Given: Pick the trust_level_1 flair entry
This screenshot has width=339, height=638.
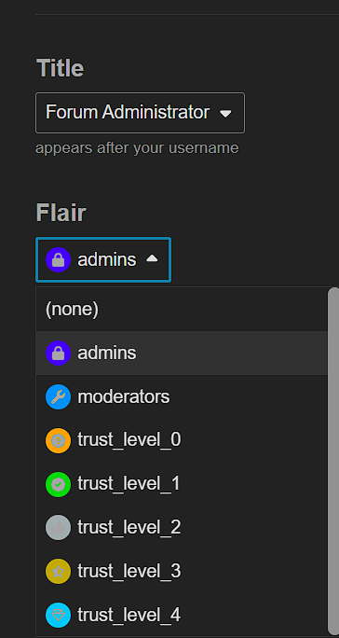Looking at the screenshot, I should click(182, 484).
